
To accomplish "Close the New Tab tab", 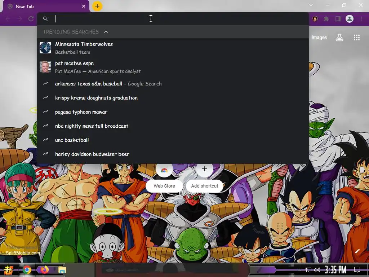I will 84,6.
